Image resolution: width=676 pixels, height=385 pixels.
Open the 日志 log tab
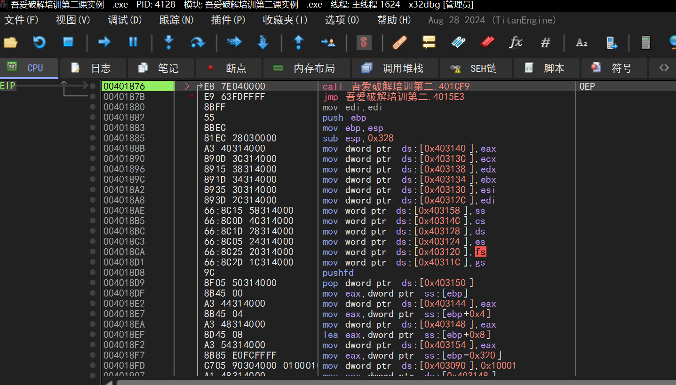click(93, 68)
